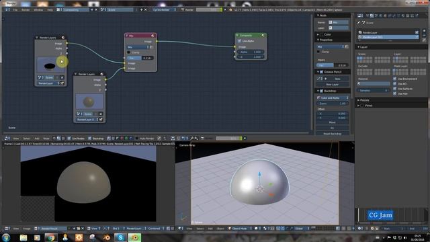
Task: Click render icon on first Render Layers node
Action: 62,83
